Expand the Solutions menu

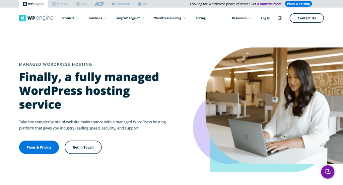pyautogui.click(x=97, y=18)
